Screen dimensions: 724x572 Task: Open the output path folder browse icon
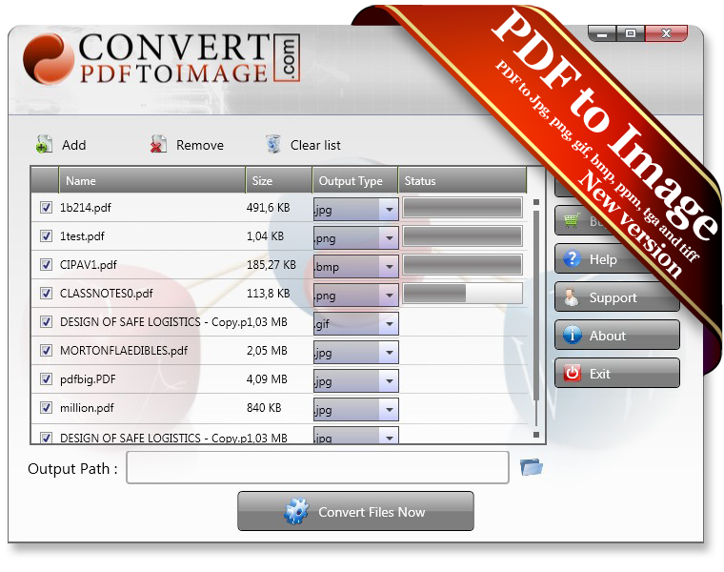click(531, 466)
